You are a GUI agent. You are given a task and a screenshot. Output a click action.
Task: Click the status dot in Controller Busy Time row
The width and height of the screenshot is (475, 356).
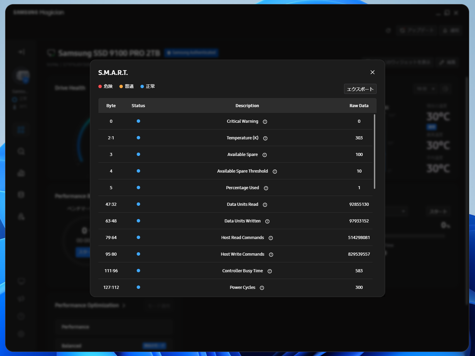pyautogui.click(x=138, y=271)
